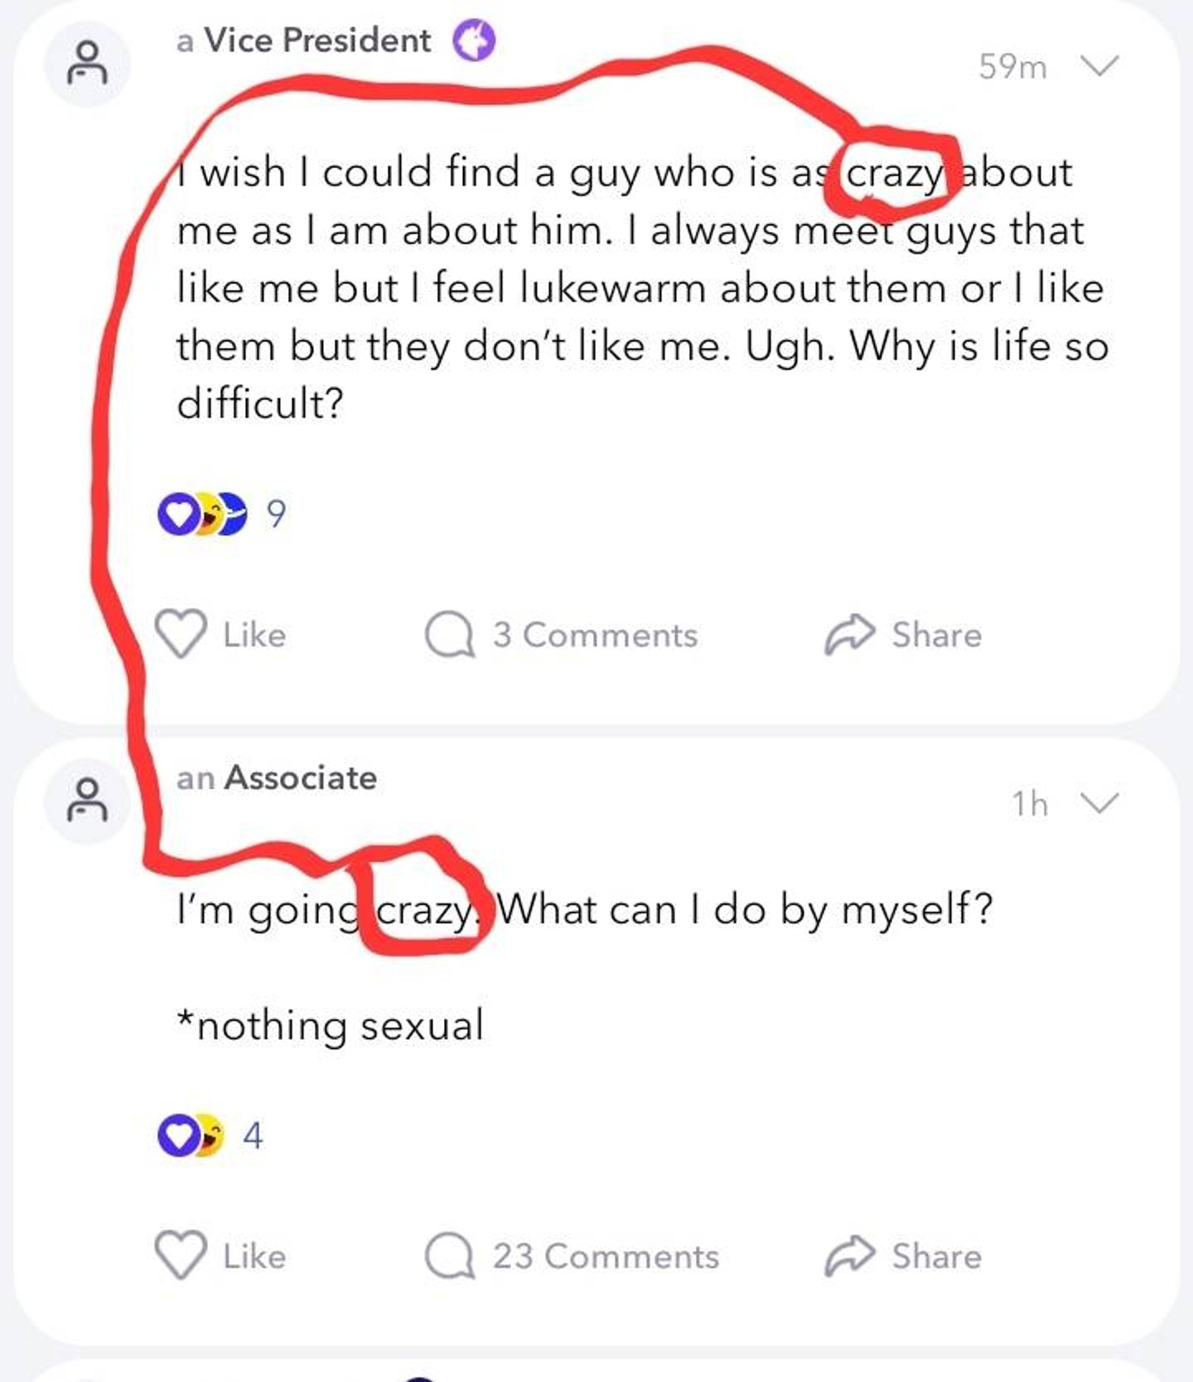This screenshot has width=1193, height=1382.
Task: Click the purple unicorn badge beside Vice President
Action: tap(474, 40)
